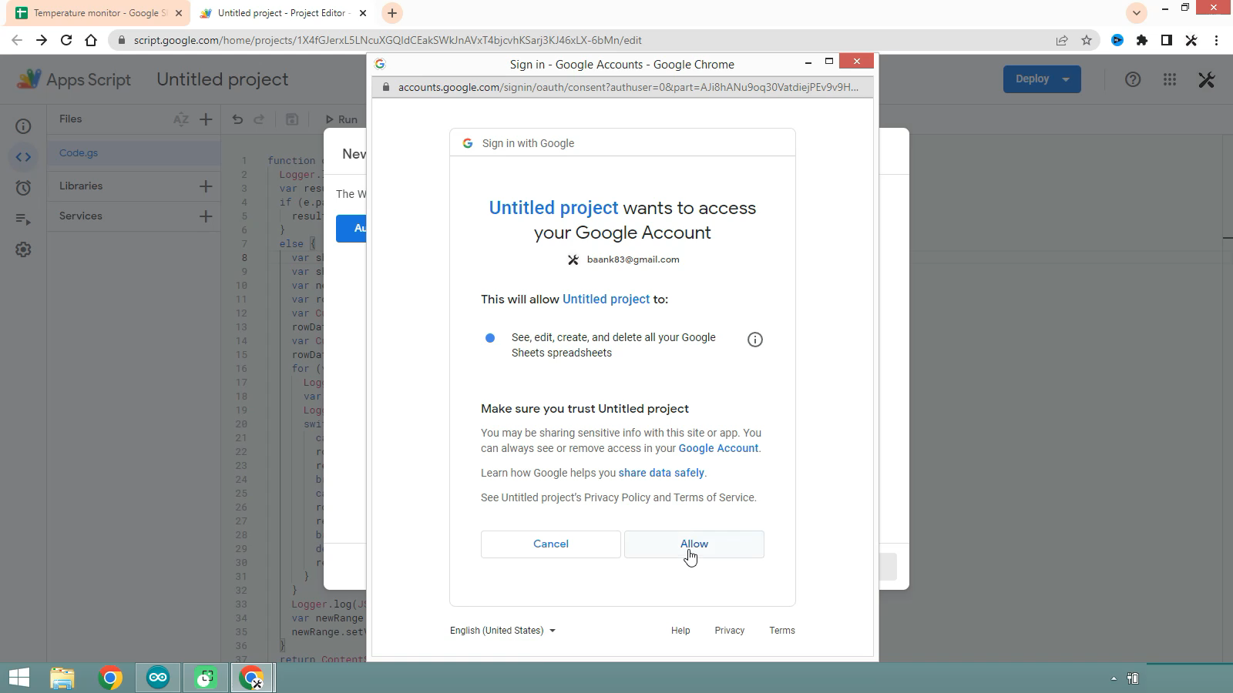Open the Google account avatar menu
Image resolution: width=1233 pixels, height=693 pixels.
click(x=1207, y=79)
